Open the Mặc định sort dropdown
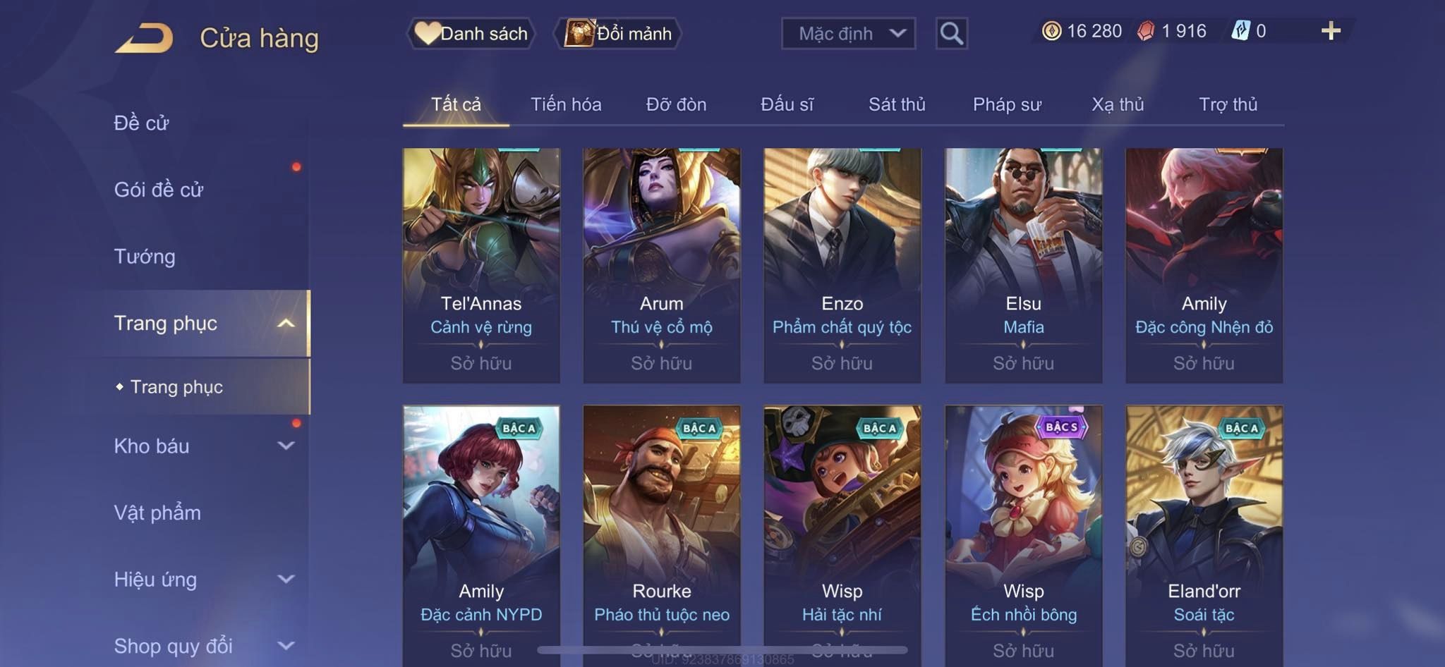 (848, 33)
